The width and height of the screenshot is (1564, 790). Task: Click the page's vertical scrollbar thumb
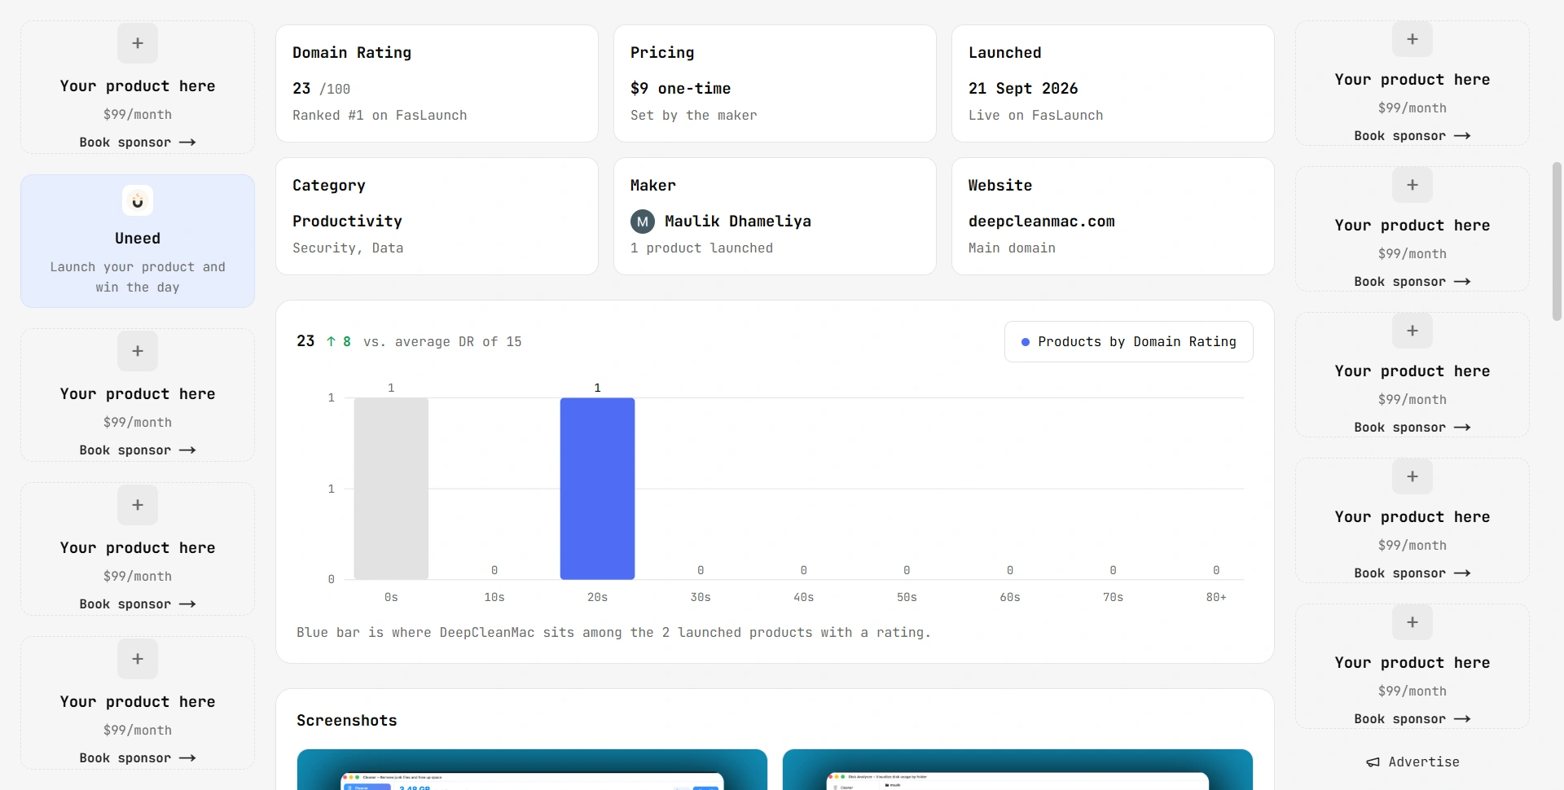[x=1557, y=242]
